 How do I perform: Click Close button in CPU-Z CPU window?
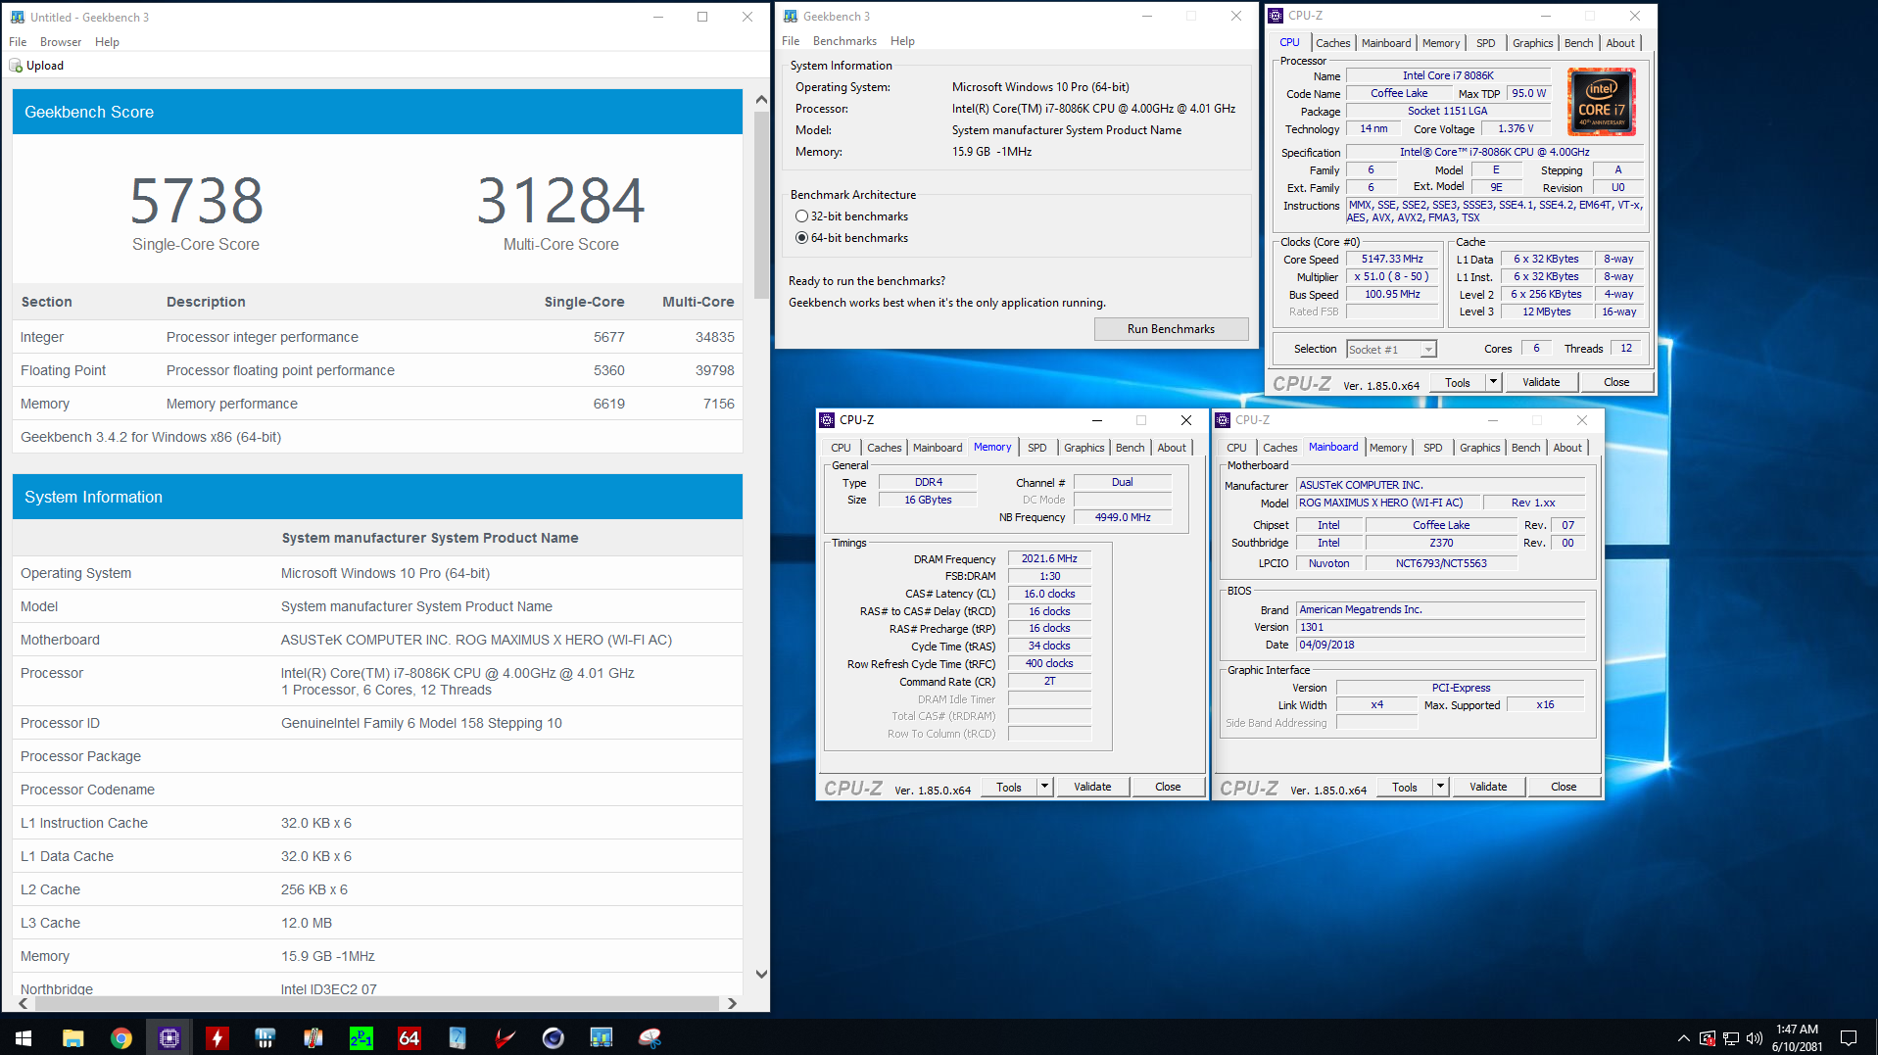(x=1616, y=382)
